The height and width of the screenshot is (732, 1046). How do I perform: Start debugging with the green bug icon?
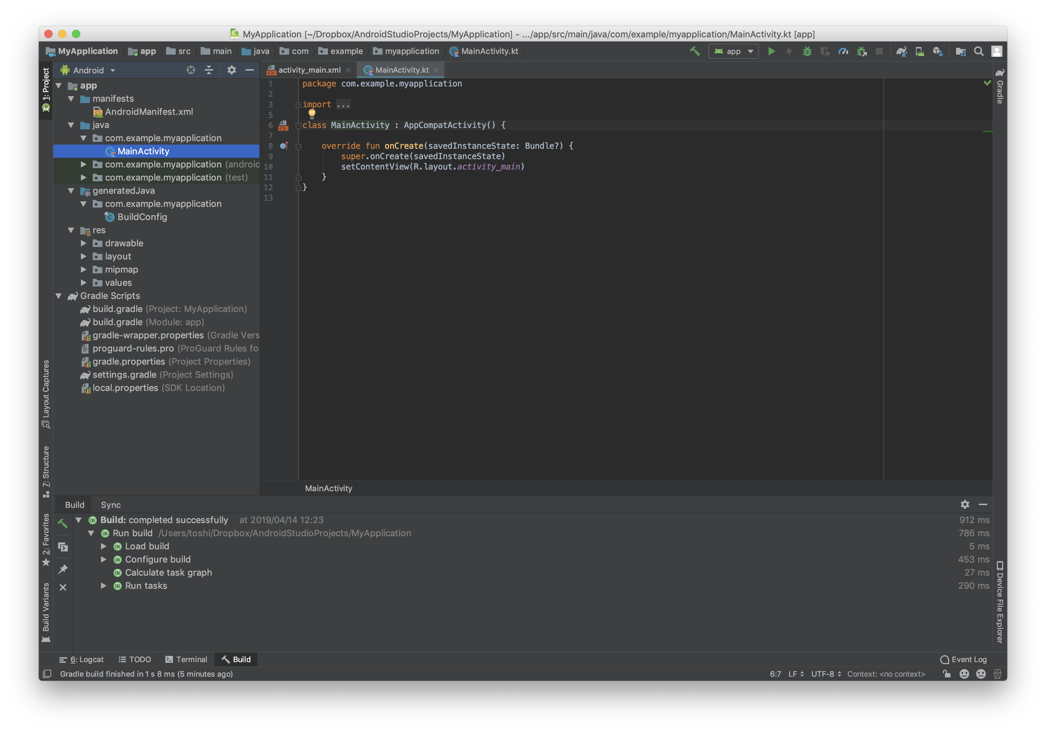(x=807, y=51)
